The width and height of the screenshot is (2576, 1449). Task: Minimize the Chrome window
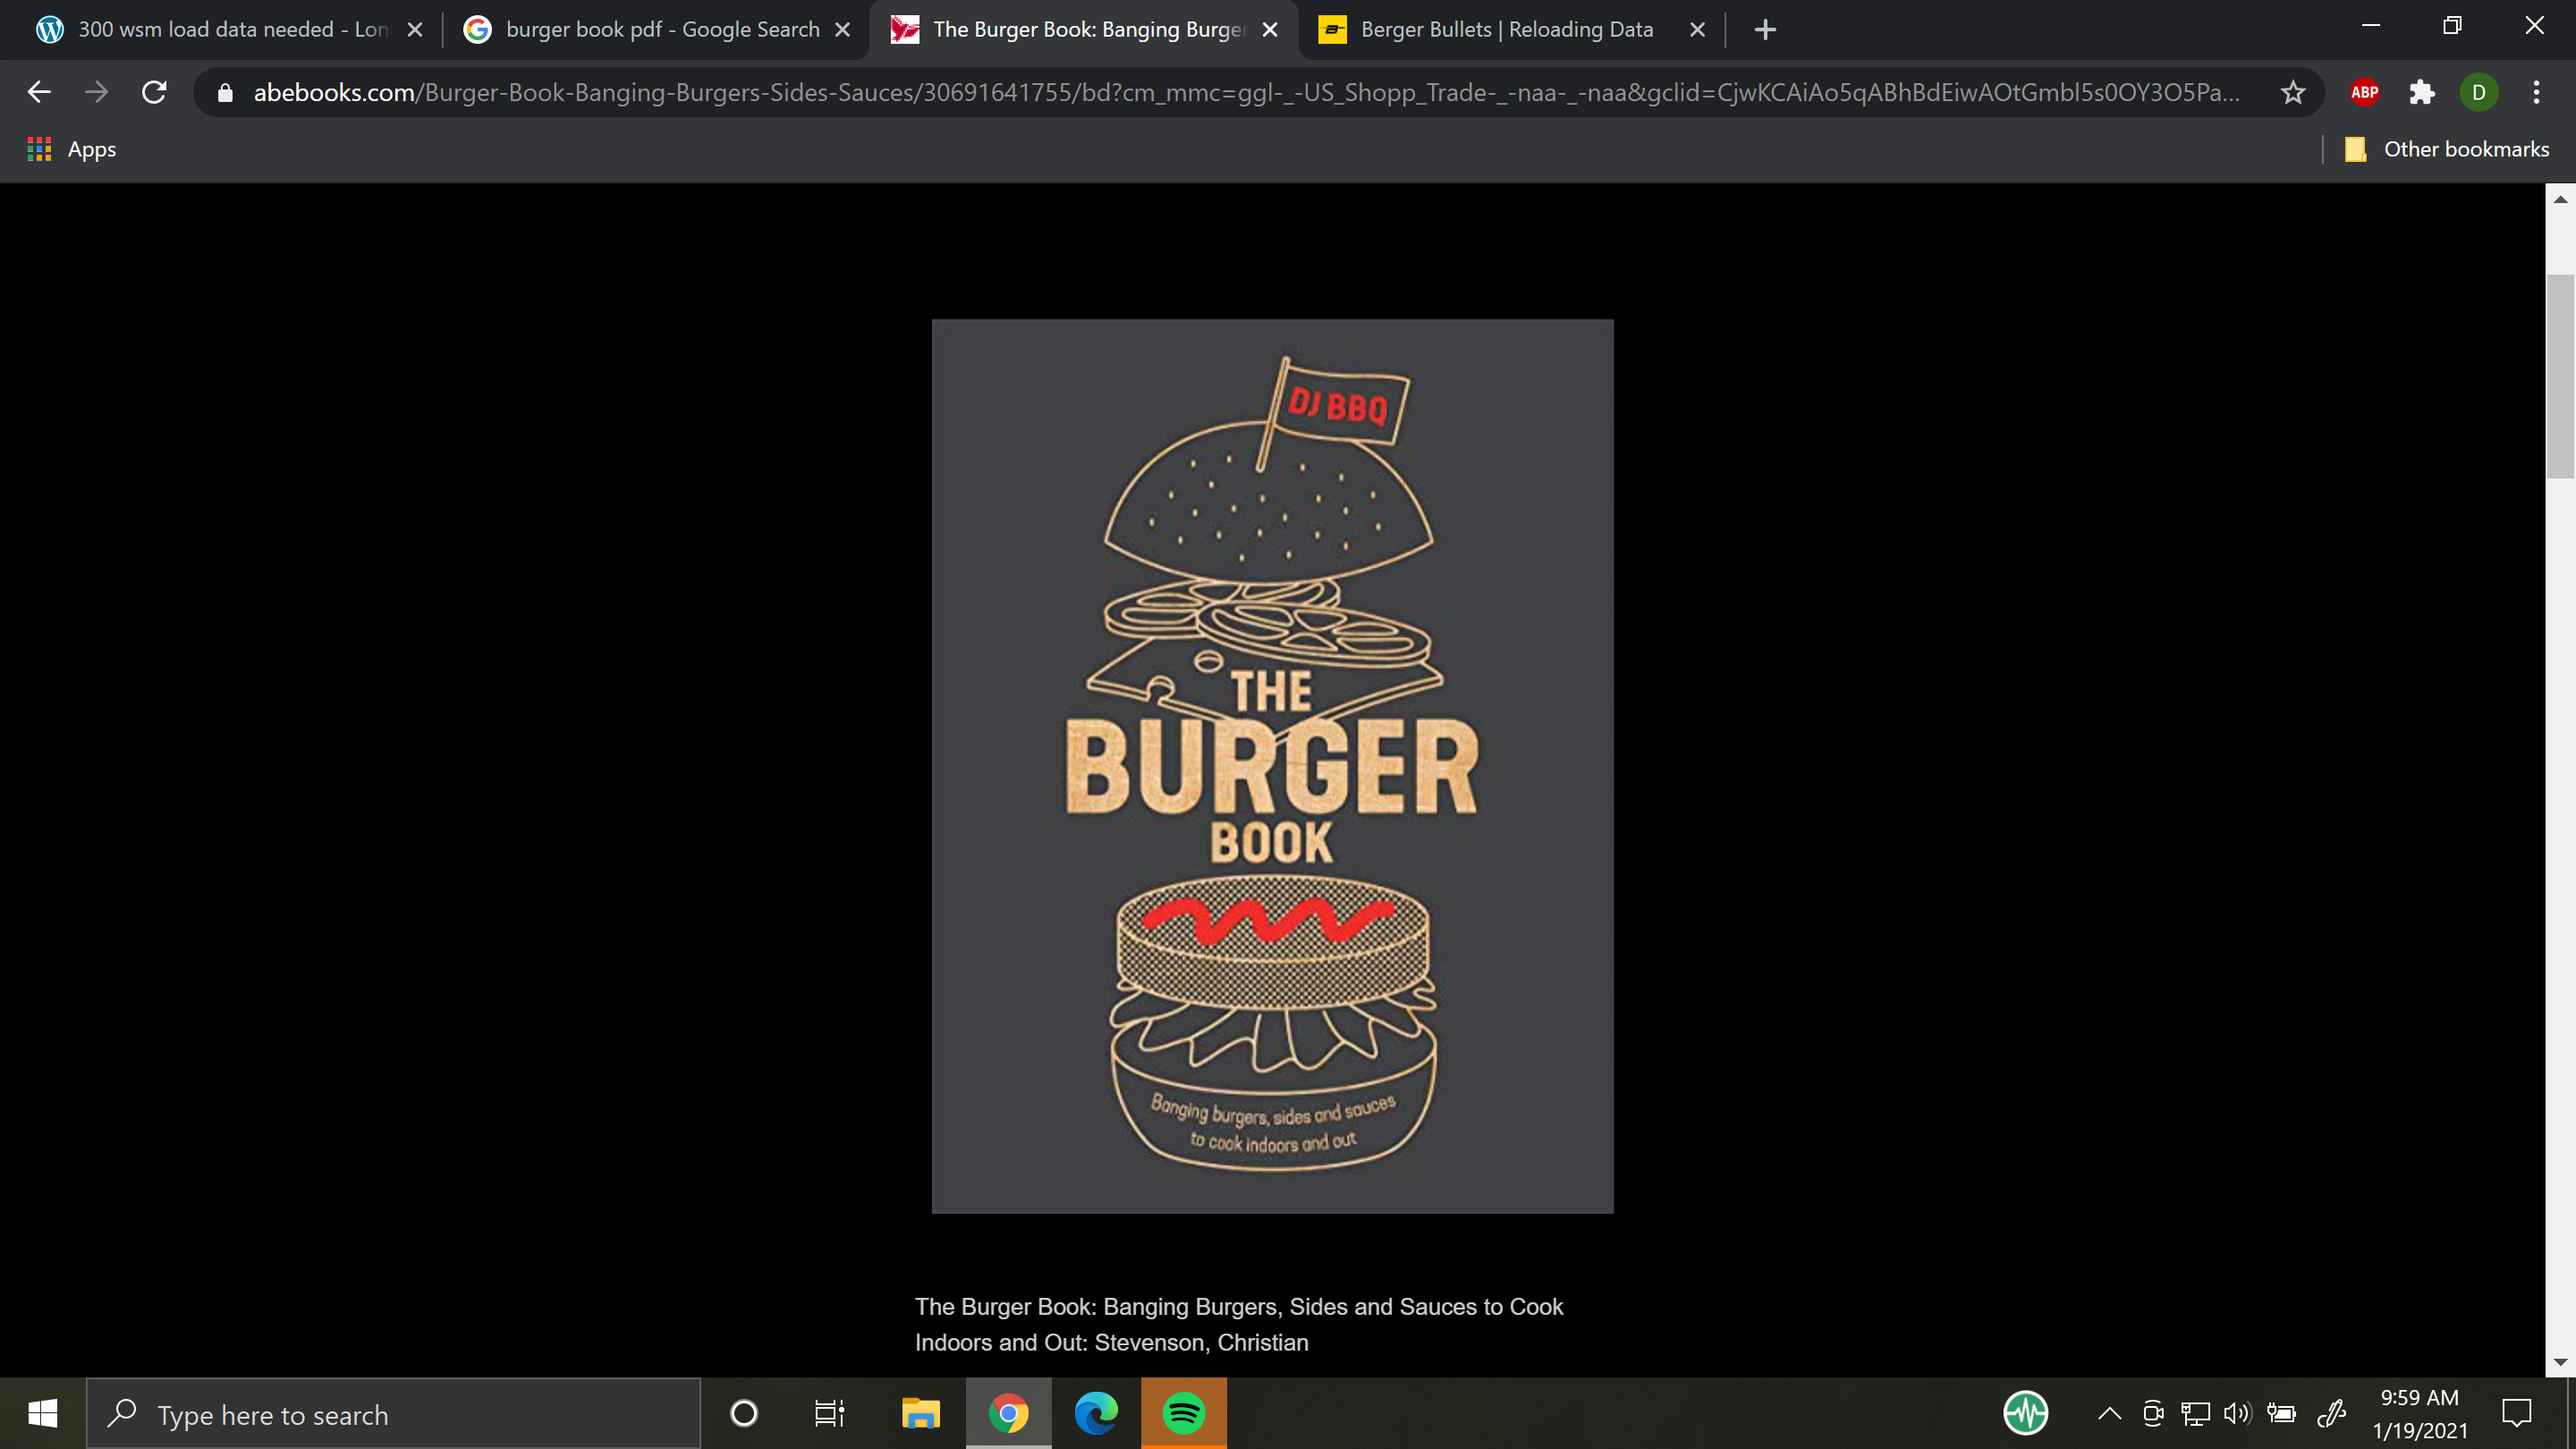tap(2370, 26)
